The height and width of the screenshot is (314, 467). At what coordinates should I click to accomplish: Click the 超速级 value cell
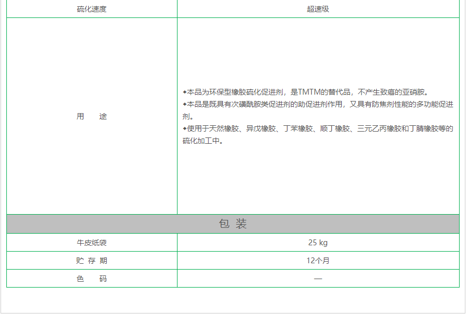coord(318,9)
